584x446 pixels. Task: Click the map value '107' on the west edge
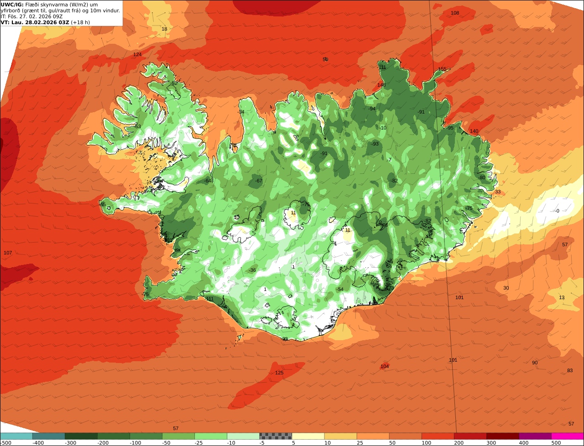pos(8,253)
